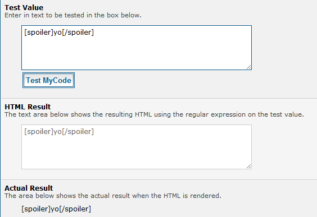Click the 'resulting HTML using the regular expression' description
This screenshot has width=317, height=217.
(x=154, y=114)
